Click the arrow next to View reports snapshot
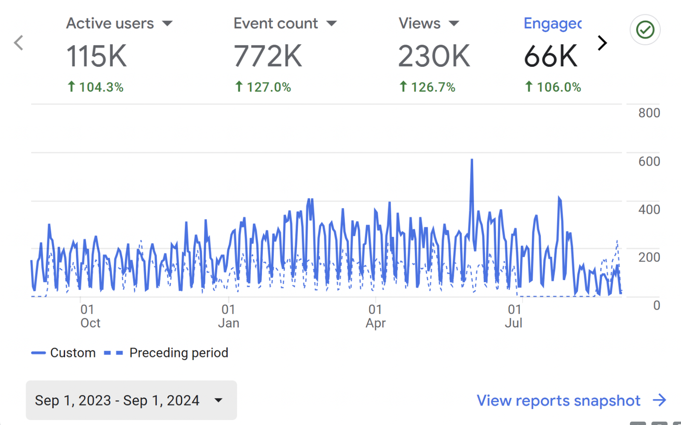Viewport: 681px width, 425px height. tap(660, 400)
